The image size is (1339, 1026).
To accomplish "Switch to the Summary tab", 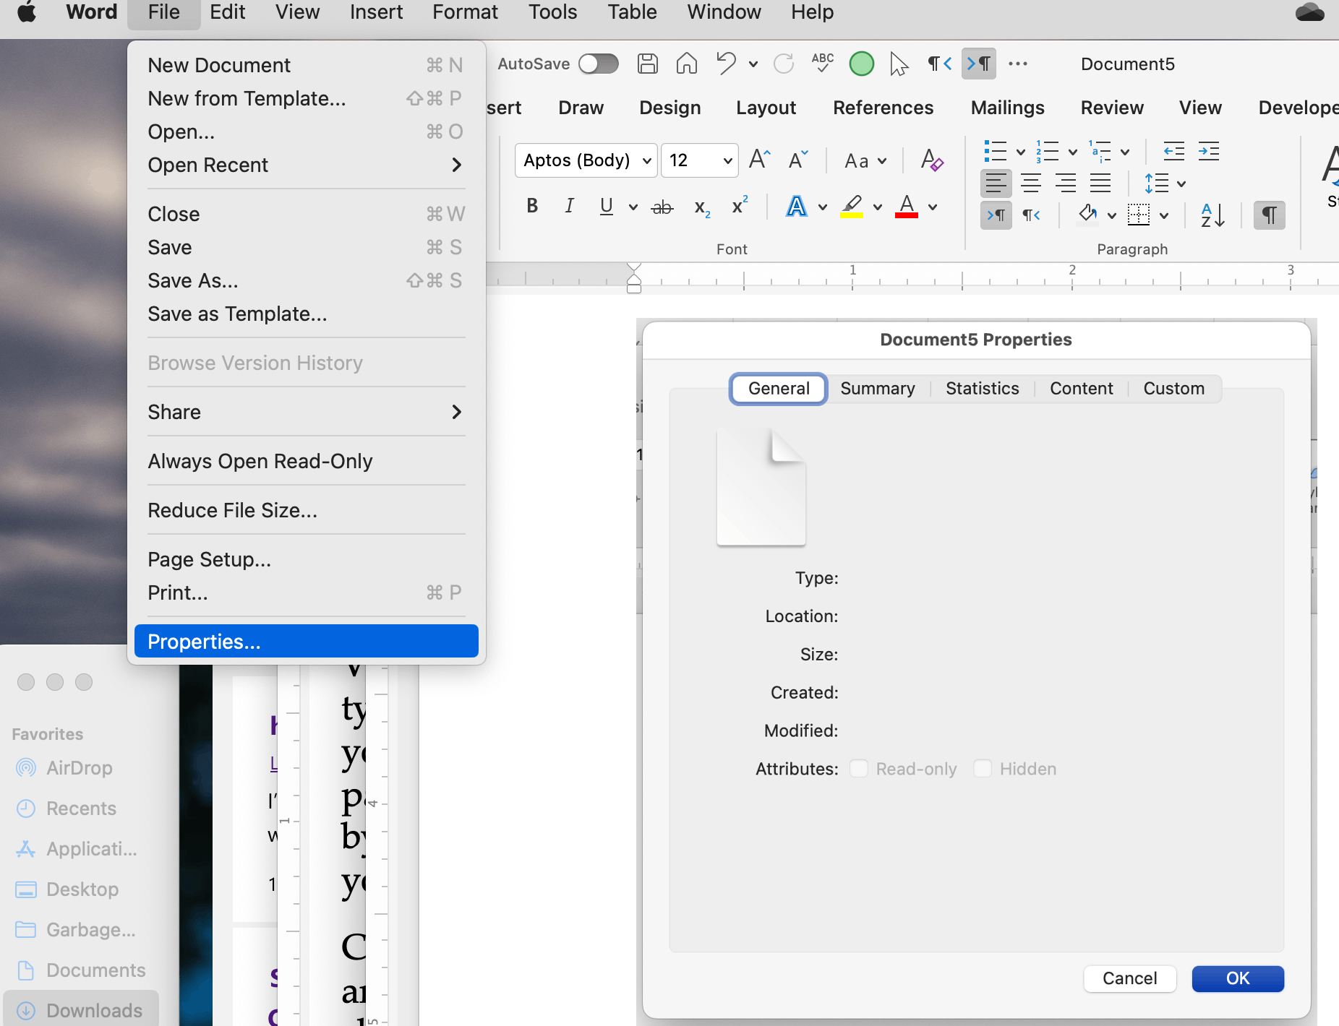I will click(878, 389).
